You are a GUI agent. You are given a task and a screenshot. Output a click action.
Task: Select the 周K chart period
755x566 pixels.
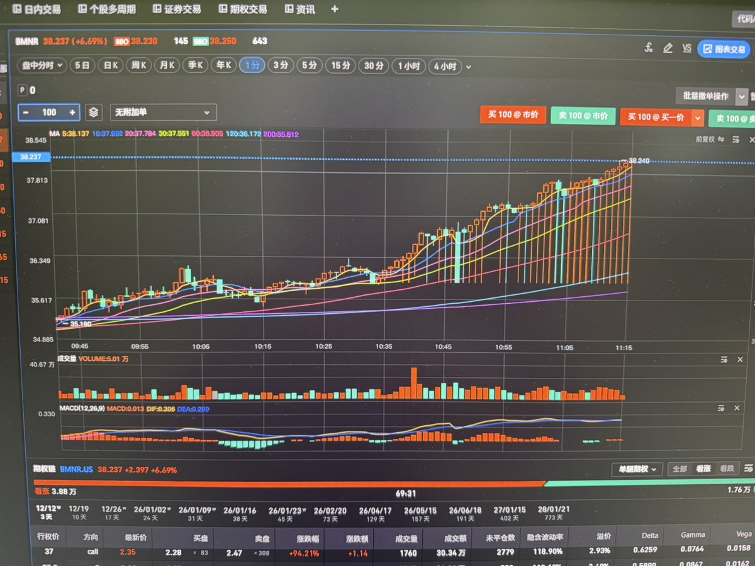140,65
